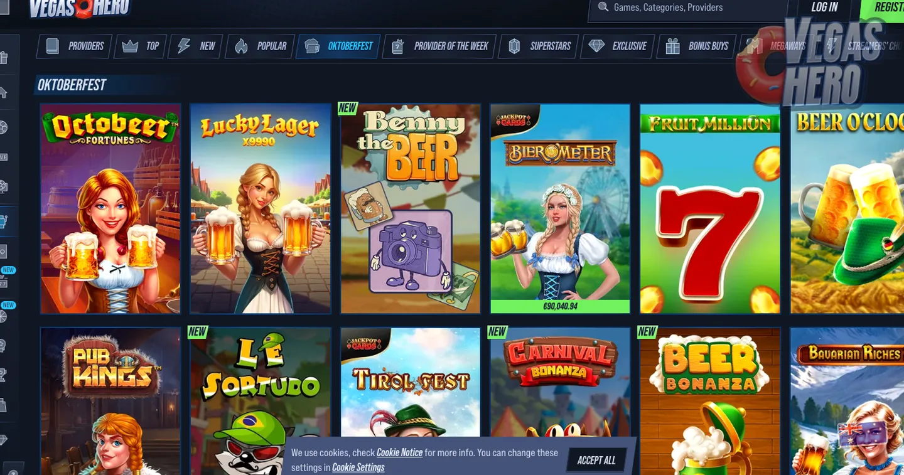
Task: Click the M icon for Megaways
Action: point(754,46)
